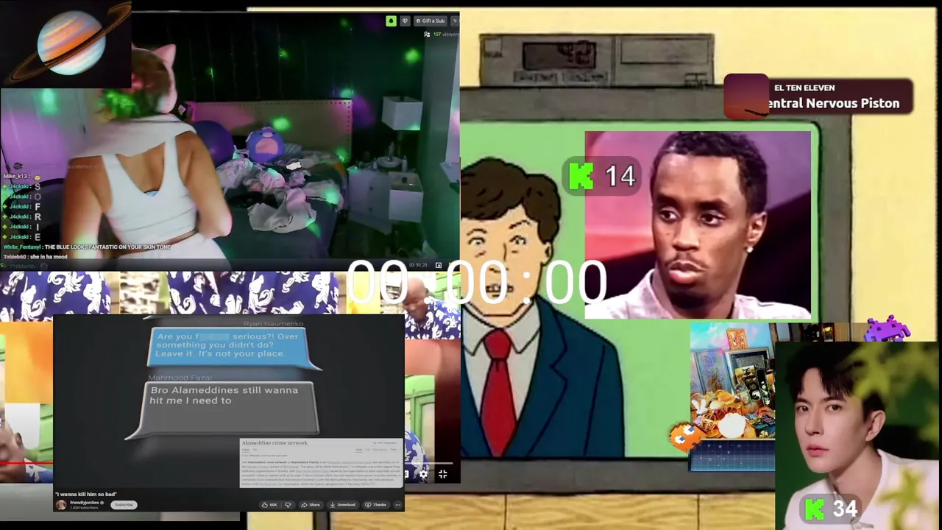Click the EL TEN ELEVEN artist label

pyautogui.click(x=804, y=88)
